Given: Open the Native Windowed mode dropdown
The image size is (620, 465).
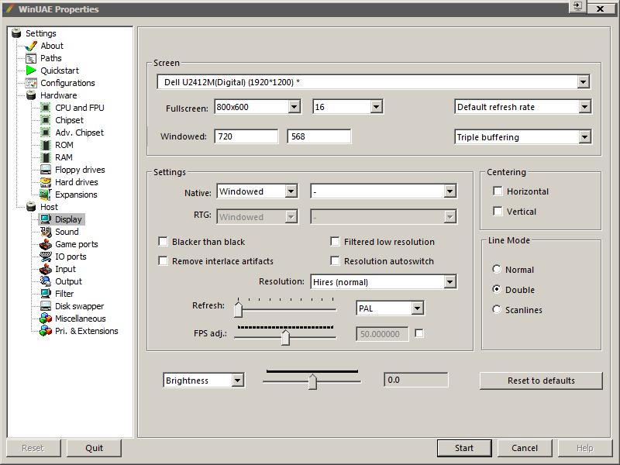Looking at the screenshot, I should click(x=257, y=191).
